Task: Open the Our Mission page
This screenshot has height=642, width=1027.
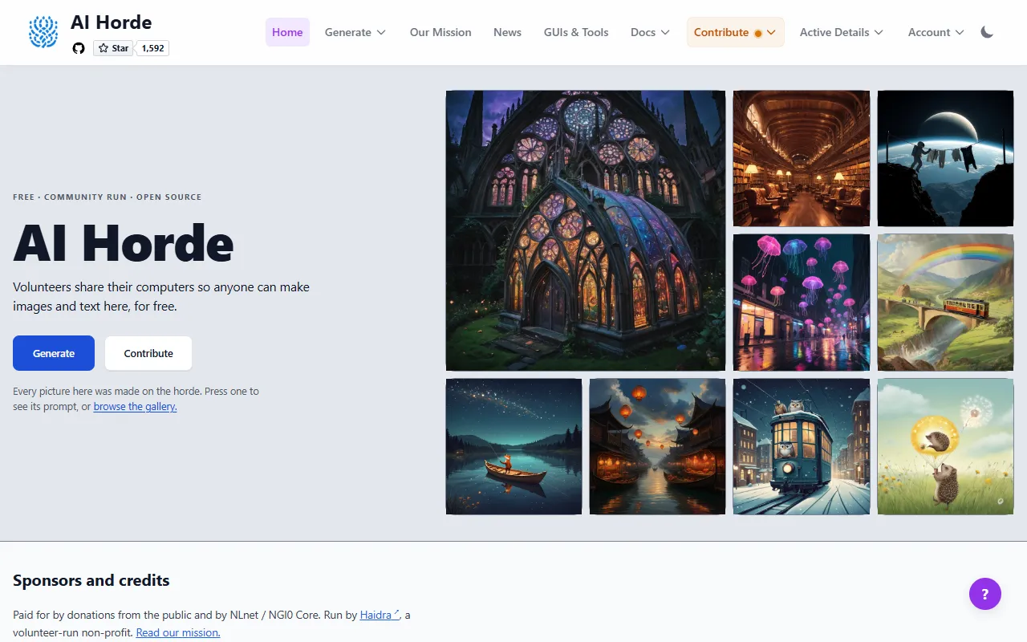Action: (440, 32)
